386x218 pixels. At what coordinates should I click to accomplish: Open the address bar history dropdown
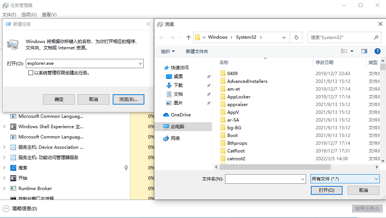pyautogui.click(x=284, y=37)
